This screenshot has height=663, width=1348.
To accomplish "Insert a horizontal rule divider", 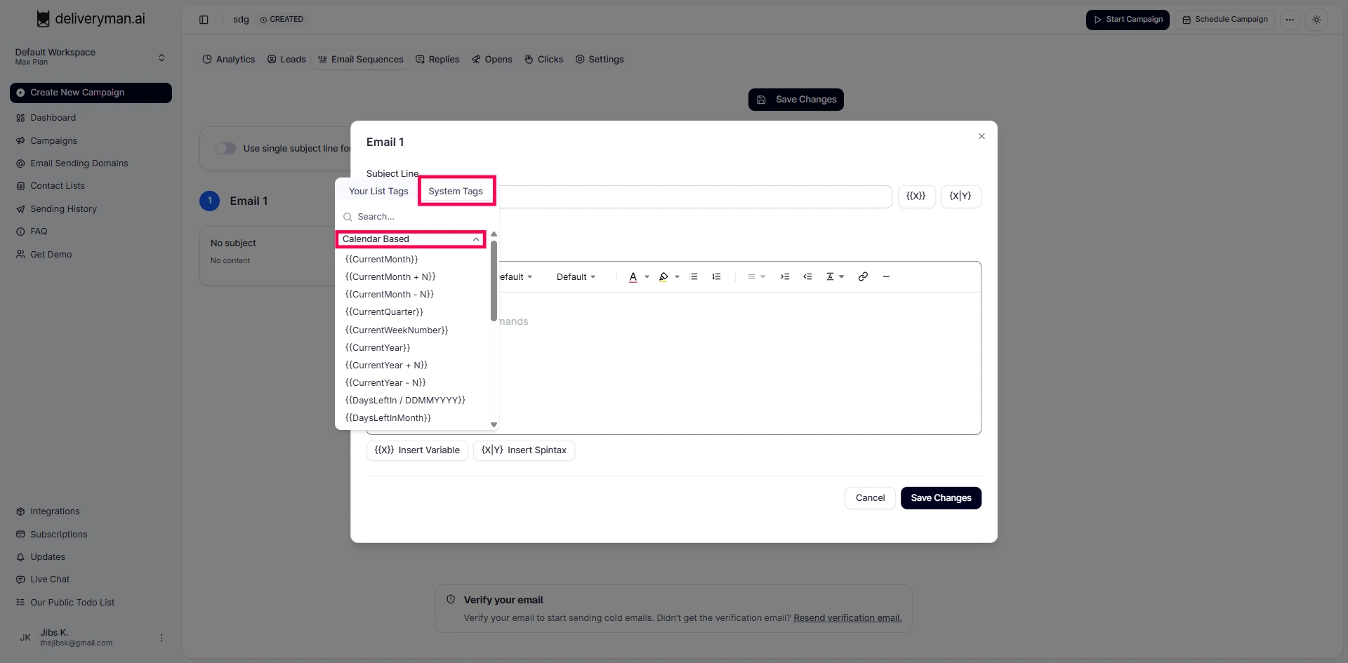I will click(886, 277).
